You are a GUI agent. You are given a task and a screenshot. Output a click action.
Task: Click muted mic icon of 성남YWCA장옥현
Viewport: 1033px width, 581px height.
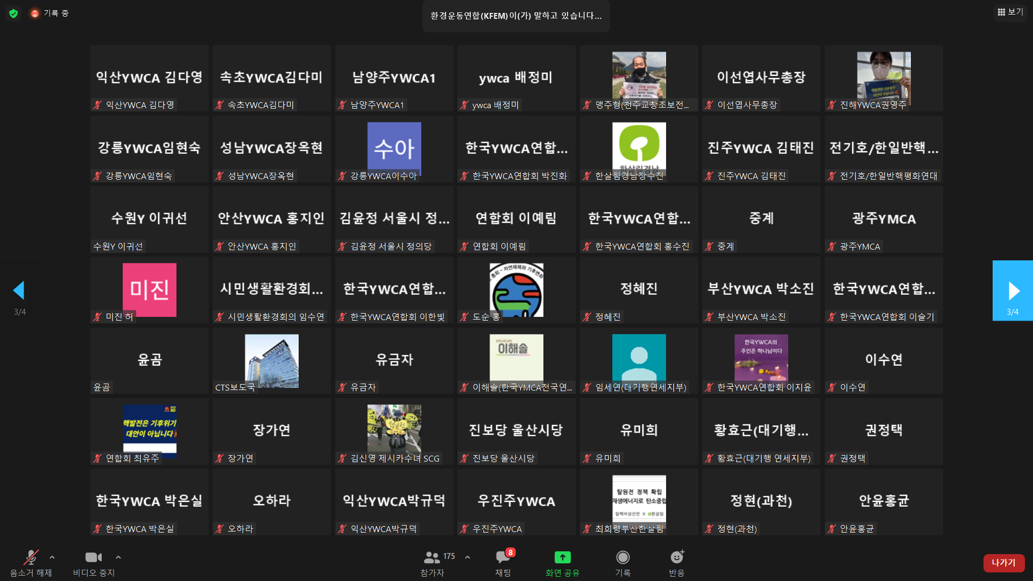click(x=220, y=176)
